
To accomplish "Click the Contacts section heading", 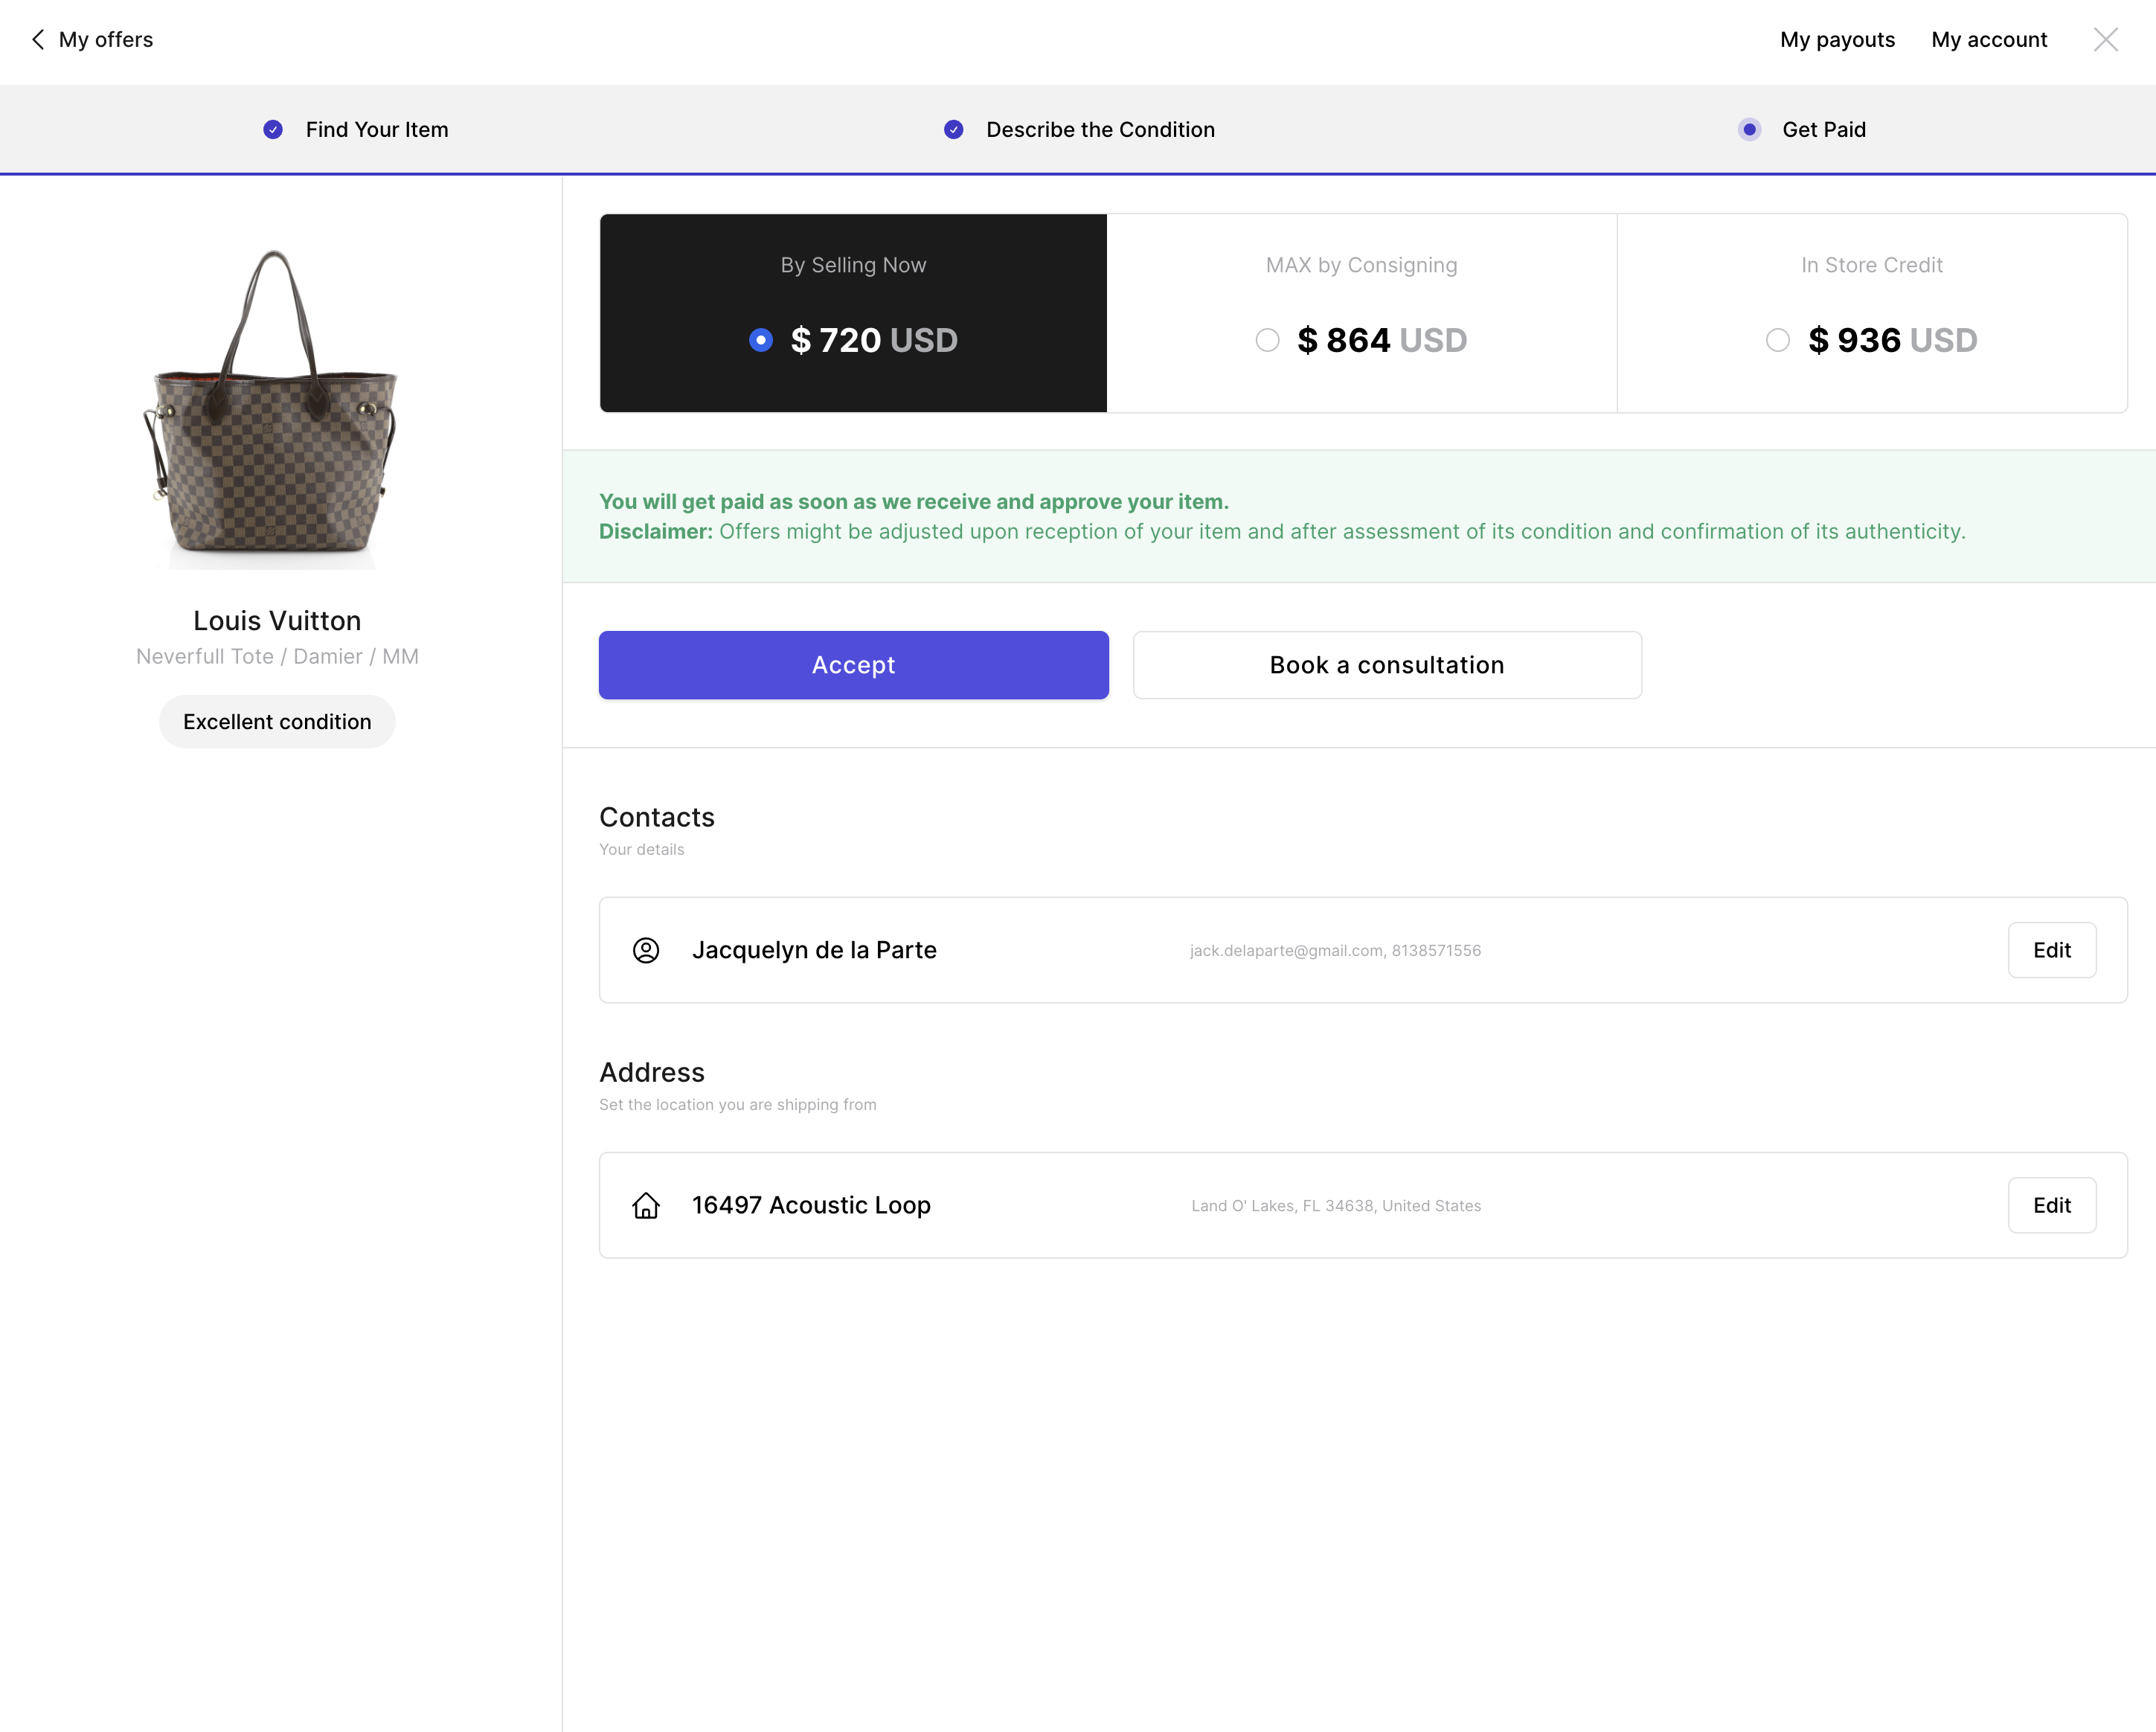I will [657, 818].
